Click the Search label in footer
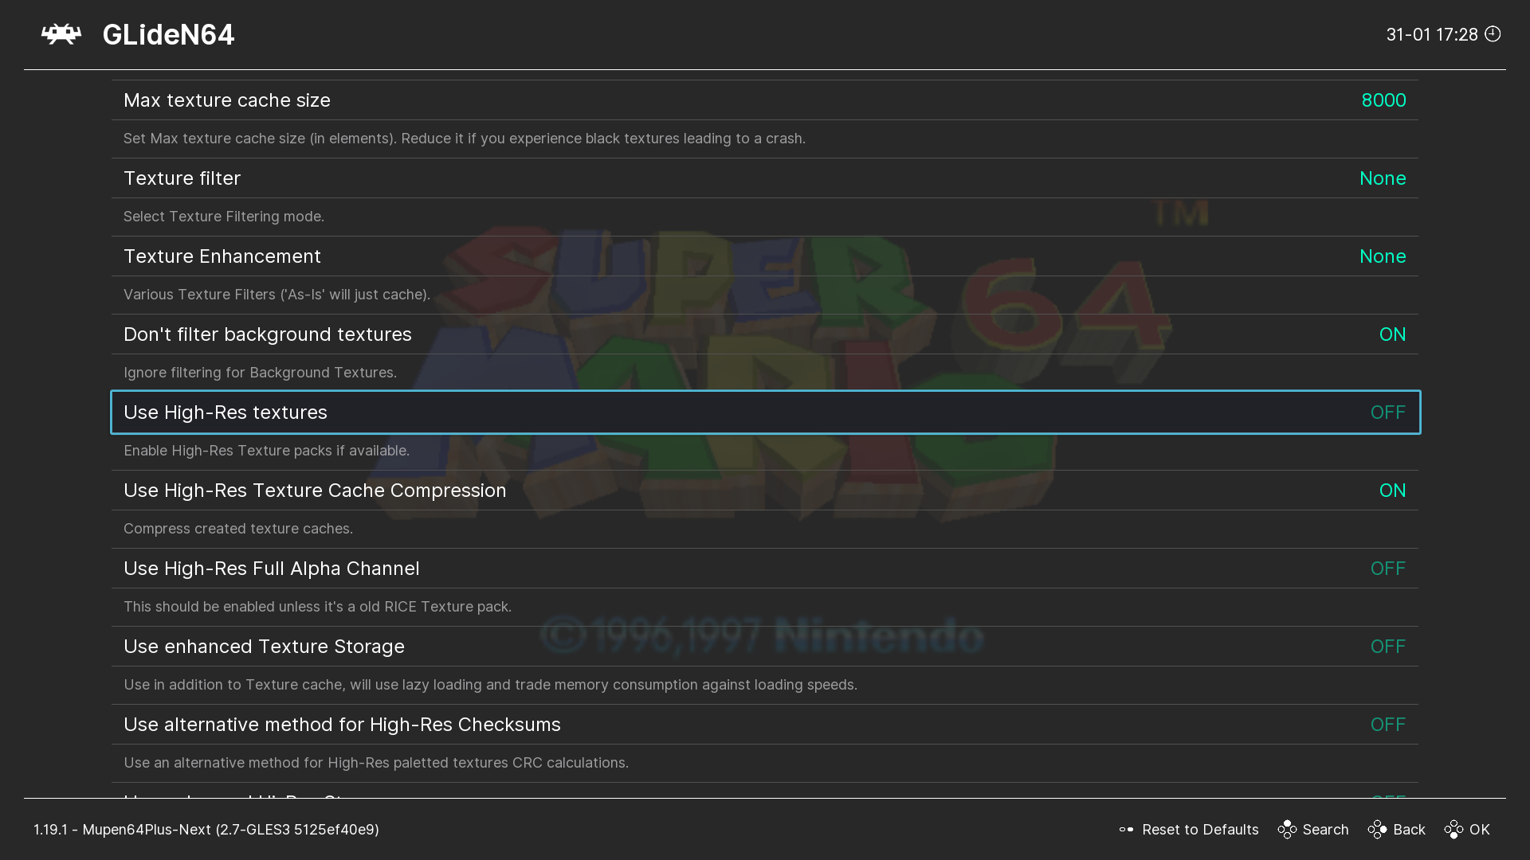This screenshot has height=860, width=1530. pos(1325,830)
